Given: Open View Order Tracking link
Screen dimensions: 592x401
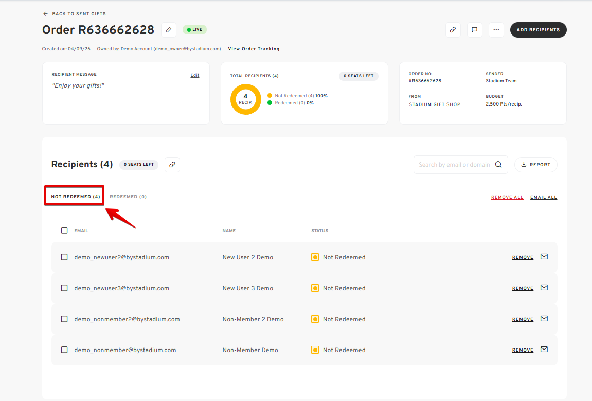Looking at the screenshot, I should click(x=254, y=49).
